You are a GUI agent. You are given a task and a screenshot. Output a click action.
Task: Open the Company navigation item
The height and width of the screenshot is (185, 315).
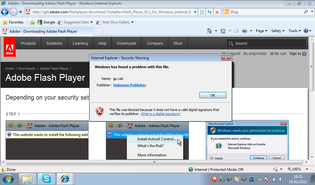click(x=155, y=43)
